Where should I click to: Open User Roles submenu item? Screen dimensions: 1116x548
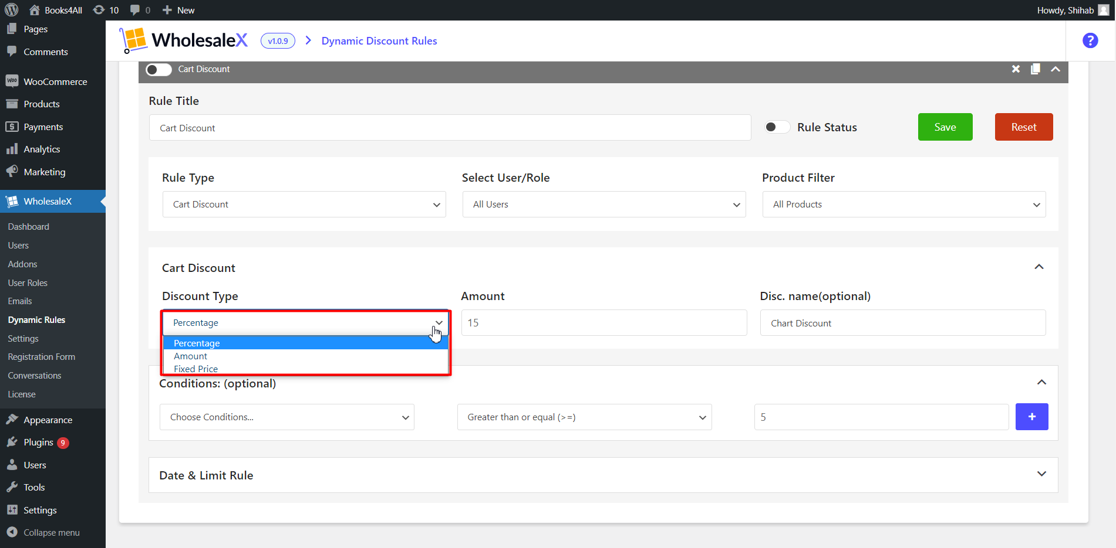28,282
